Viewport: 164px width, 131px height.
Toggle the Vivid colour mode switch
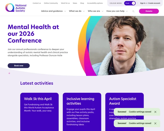pyautogui.click(x=130, y=3)
